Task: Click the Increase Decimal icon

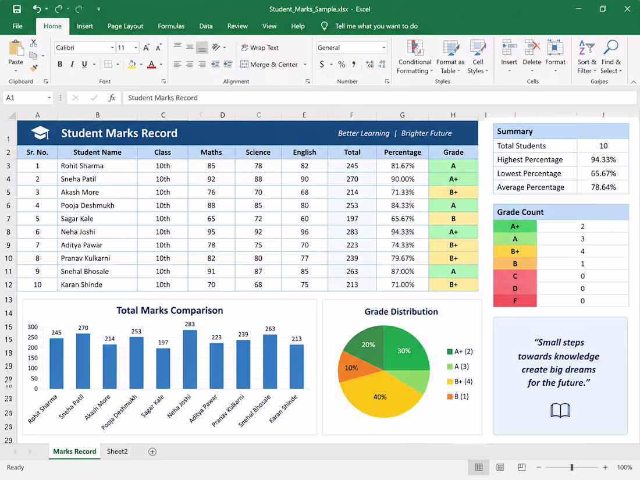Action: point(370,64)
